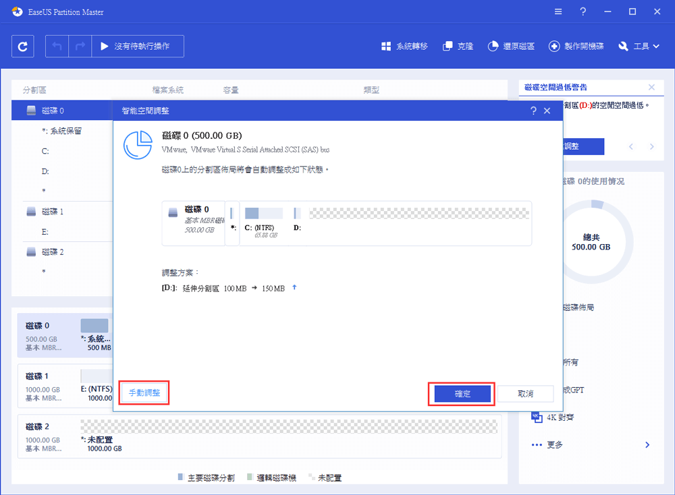Click the blue up arrow beside 150 MB
675x495 pixels.
[294, 287]
